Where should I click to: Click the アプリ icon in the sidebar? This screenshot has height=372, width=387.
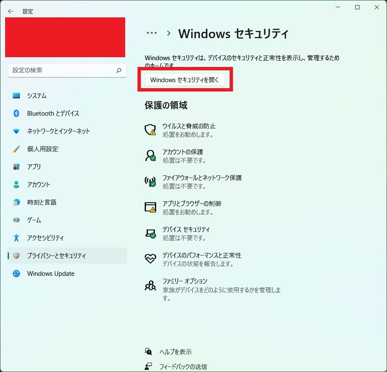click(16, 167)
